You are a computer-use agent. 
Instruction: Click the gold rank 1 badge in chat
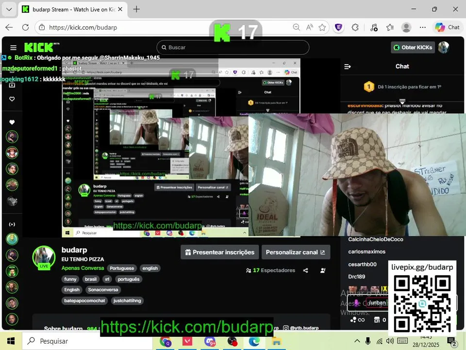coord(369,87)
